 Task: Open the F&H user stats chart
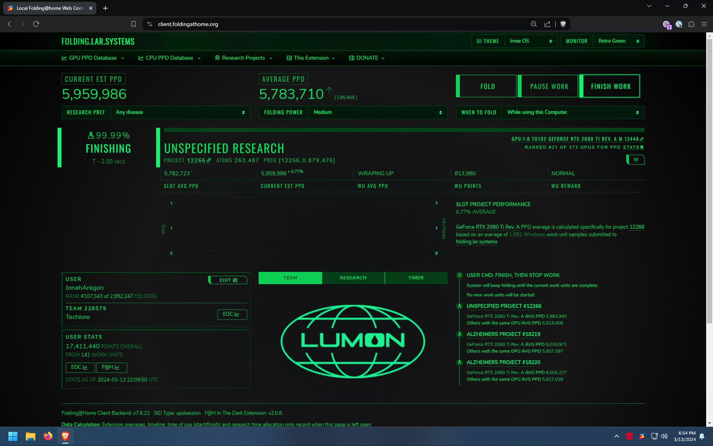tap(111, 367)
